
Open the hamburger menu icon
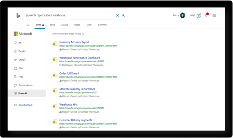tap(214, 15)
